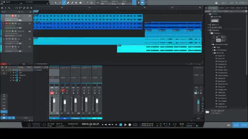Click Stop in the transport bar
This screenshot has height=139, width=248.
coord(121,125)
